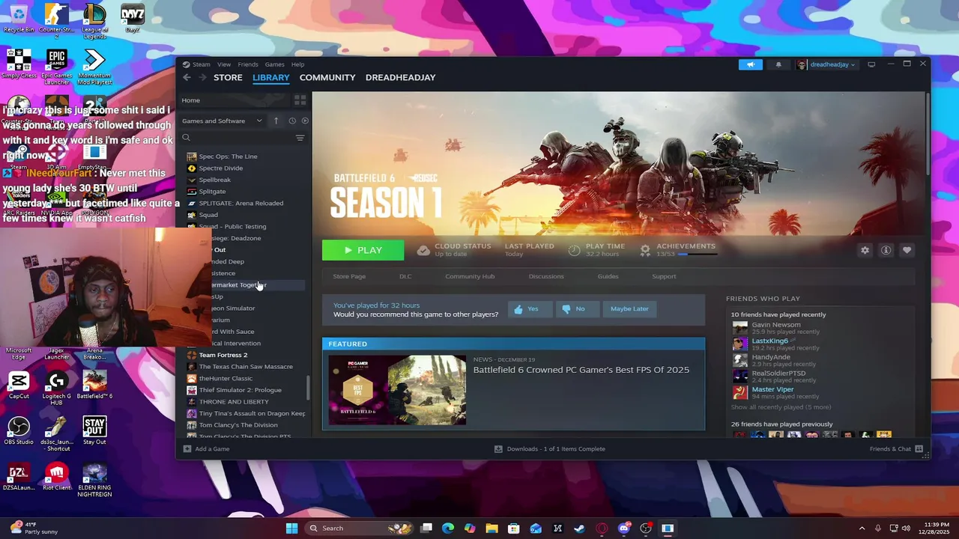Open game settings gear for Battlefield 6
Image resolution: width=959 pixels, height=539 pixels.
865,250
